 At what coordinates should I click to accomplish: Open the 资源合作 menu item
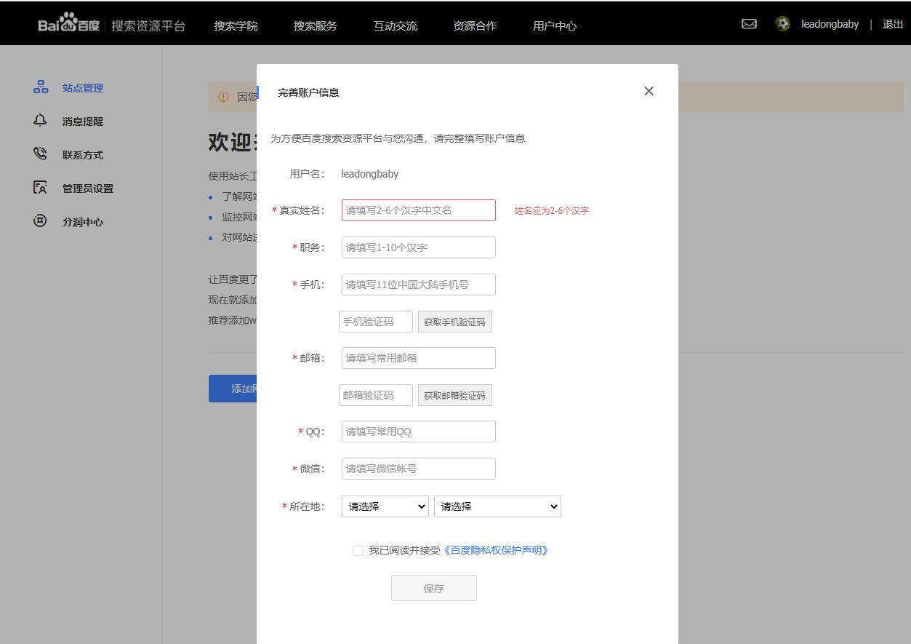pyautogui.click(x=474, y=25)
